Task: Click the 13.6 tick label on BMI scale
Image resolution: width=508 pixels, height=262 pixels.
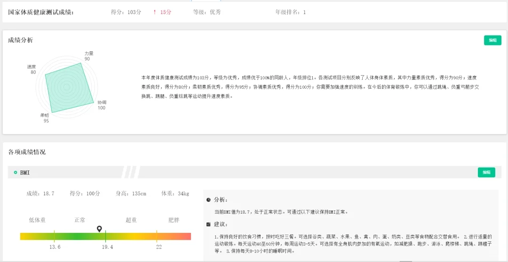Action: click(55, 247)
